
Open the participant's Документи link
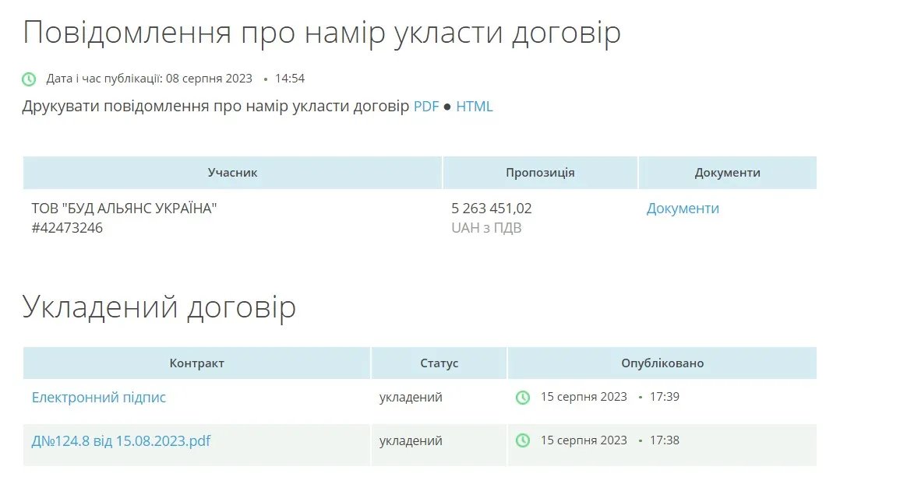click(x=683, y=209)
